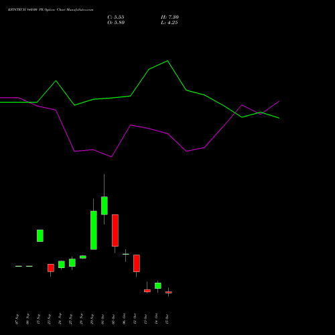Click the tall green candle for 29 Sep

(x=94, y=230)
